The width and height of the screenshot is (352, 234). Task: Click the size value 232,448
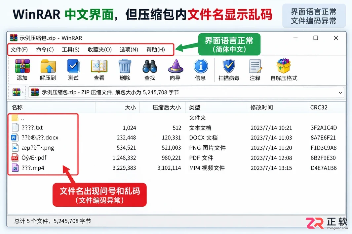(x=126, y=138)
